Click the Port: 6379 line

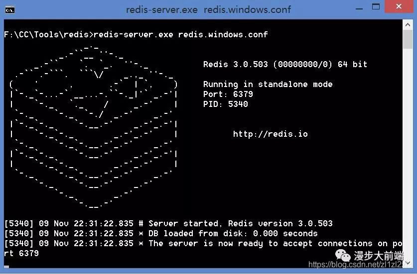pos(228,94)
